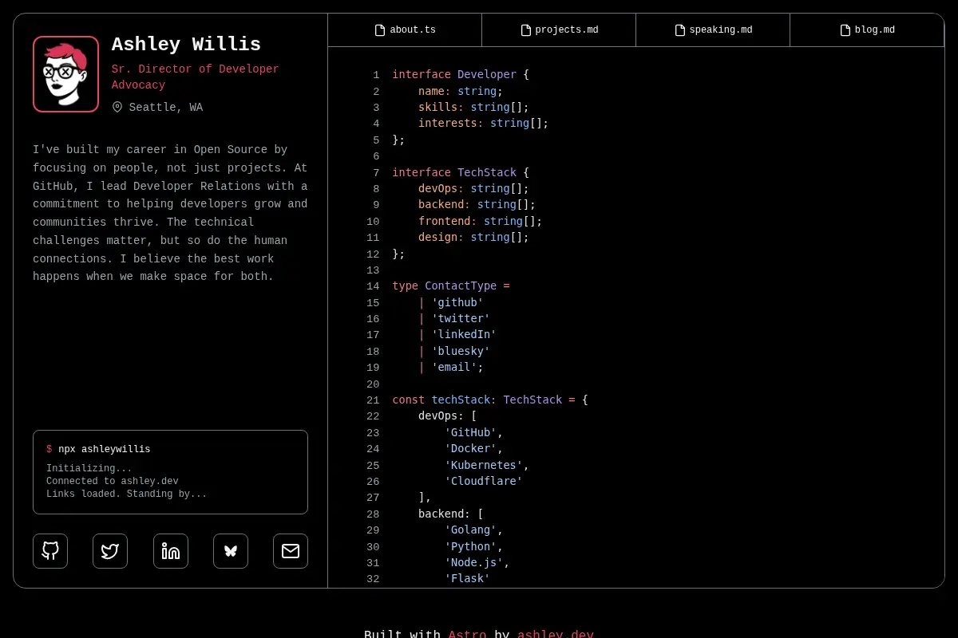Click the email envelope icon
The height and width of the screenshot is (638, 958).
[x=291, y=551]
